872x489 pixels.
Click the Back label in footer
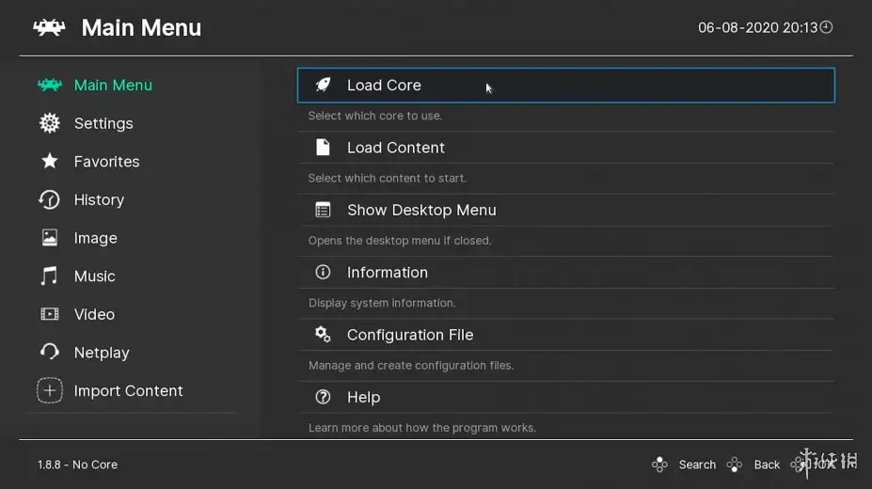767,465
